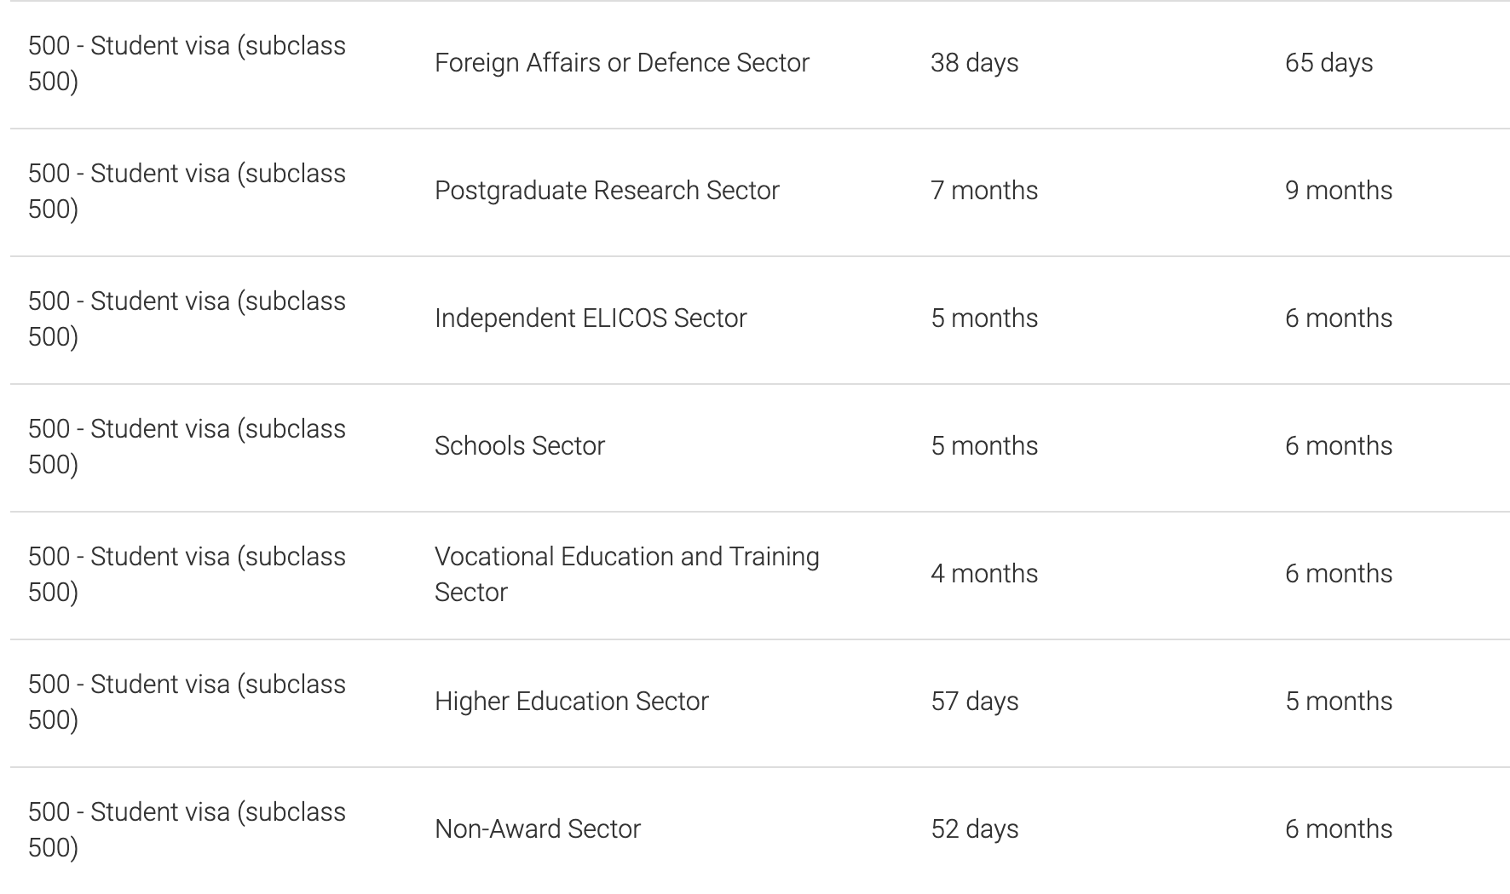The width and height of the screenshot is (1510, 894).
Task: Select the Higher Education Sector cell
Action: pos(572,702)
